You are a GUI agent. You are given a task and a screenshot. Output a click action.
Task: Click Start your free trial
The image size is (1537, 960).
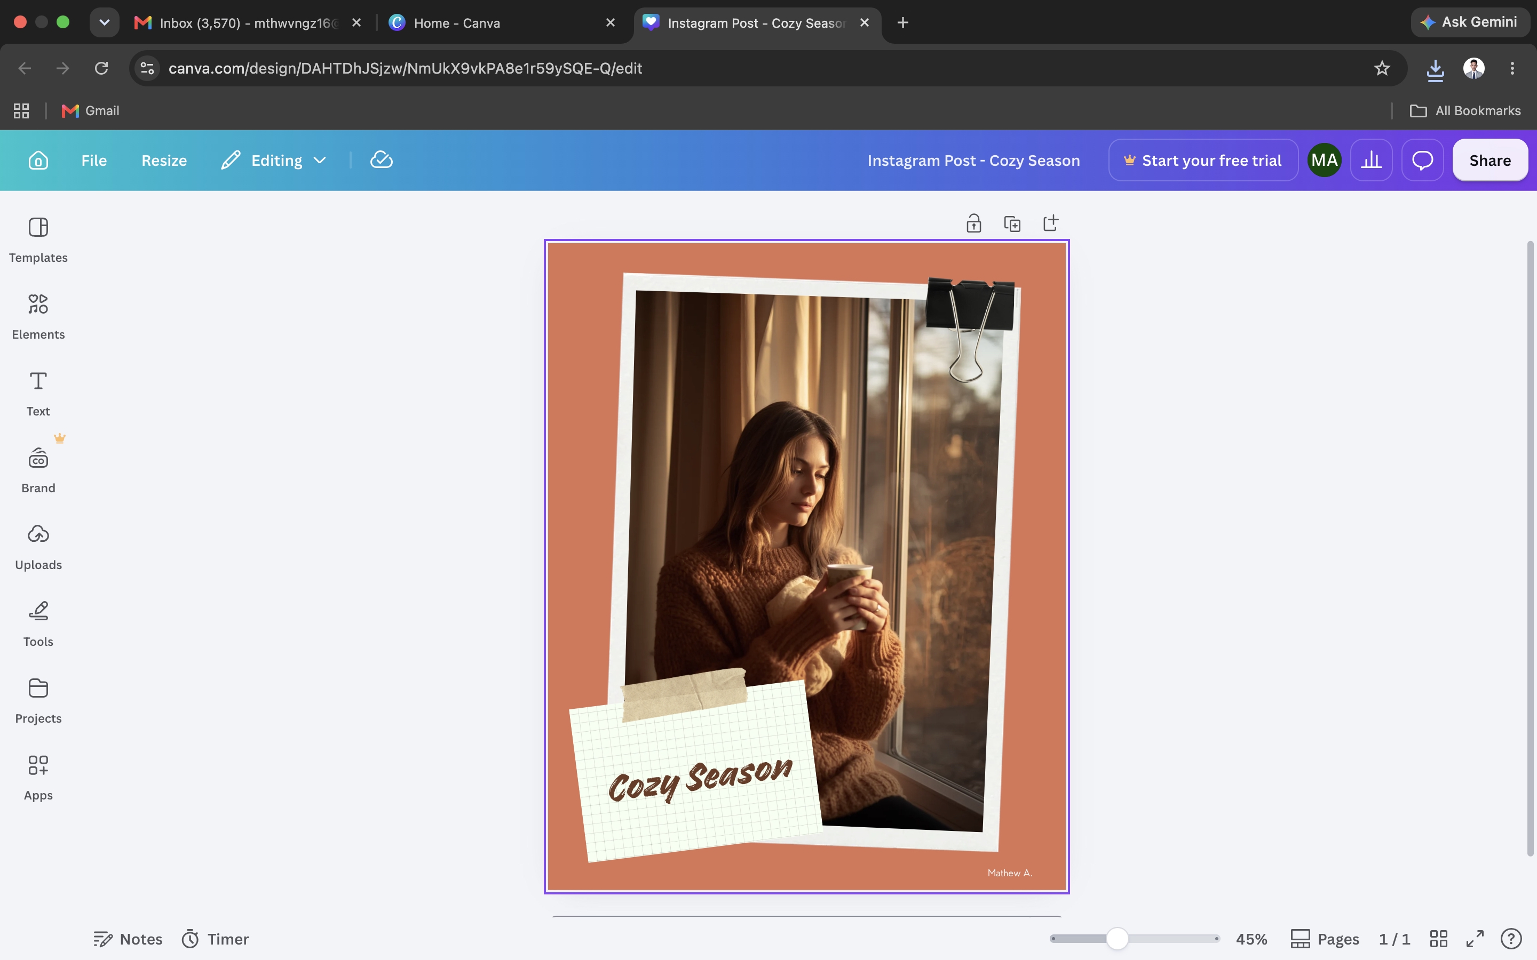(1203, 160)
